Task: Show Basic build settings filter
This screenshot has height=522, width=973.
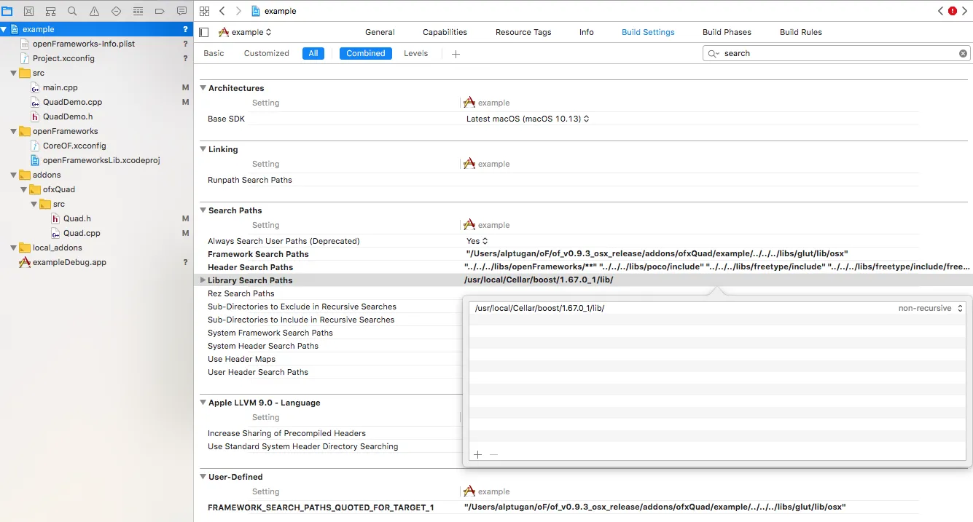Action: pos(214,53)
